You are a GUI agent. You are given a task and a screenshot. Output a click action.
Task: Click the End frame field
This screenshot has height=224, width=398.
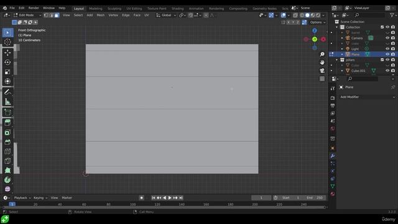click(315, 198)
